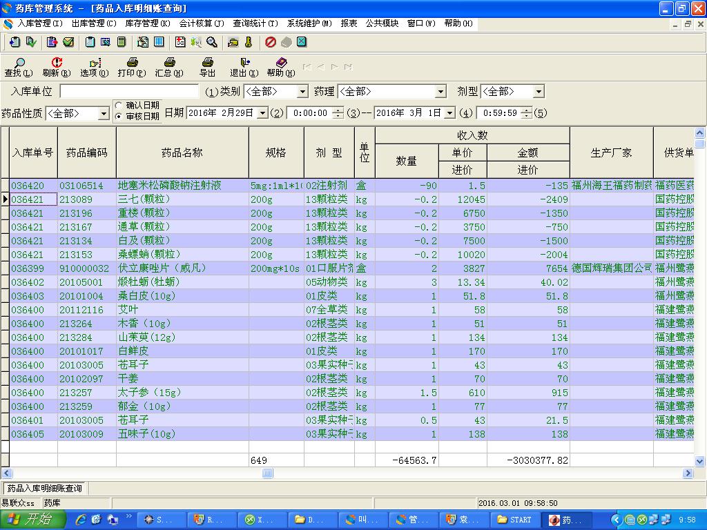Click 汇总(H) summary button
The height and width of the screenshot is (530, 707).
(169, 68)
